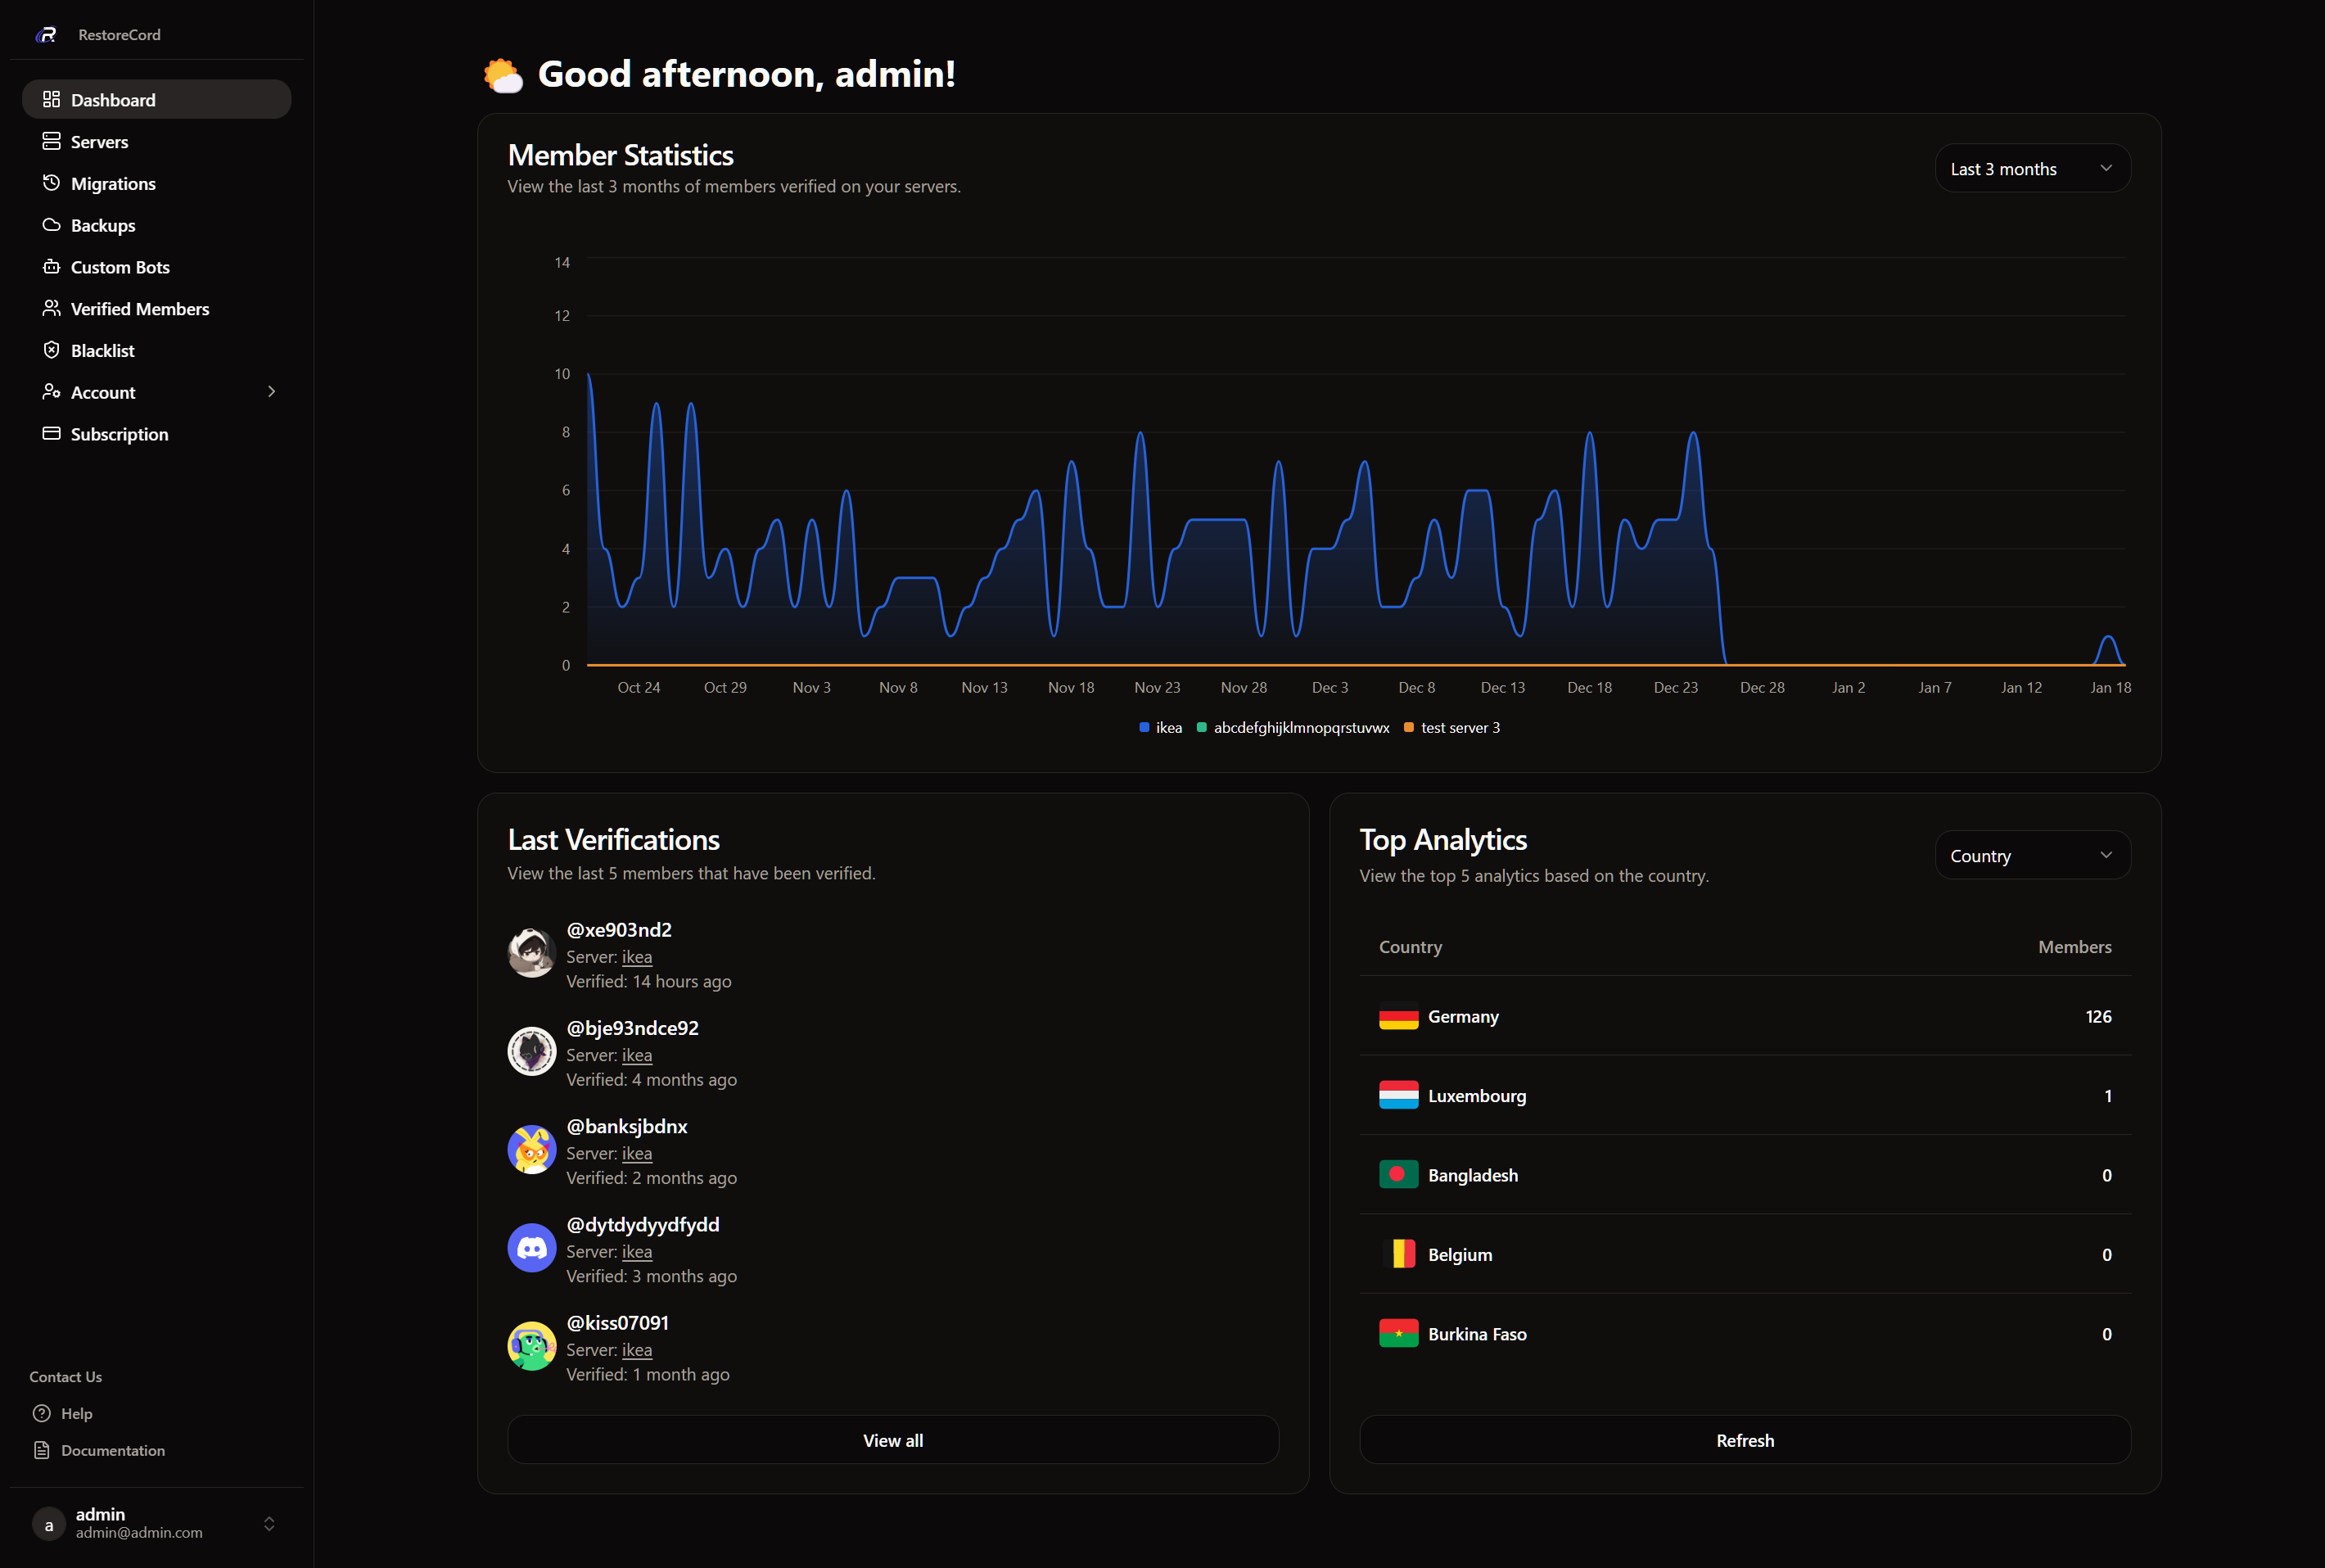This screenshot has height=1568, width=2325.
Task: Click the Account user-cog icon
Action: coord(51,392)
